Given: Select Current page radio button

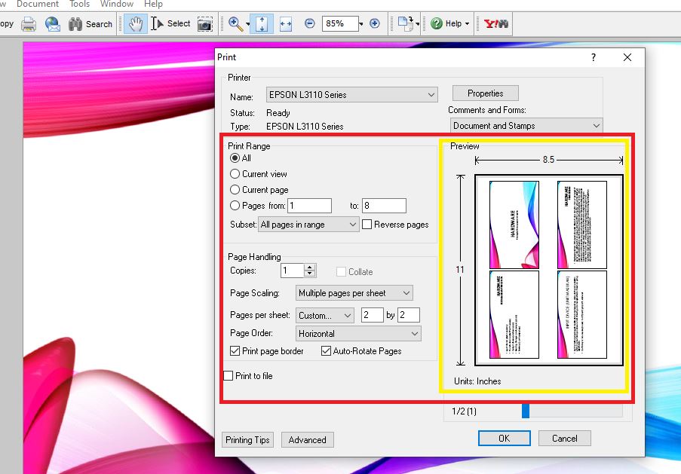Looking at the screenshot, I should click(x=235, y=190).
